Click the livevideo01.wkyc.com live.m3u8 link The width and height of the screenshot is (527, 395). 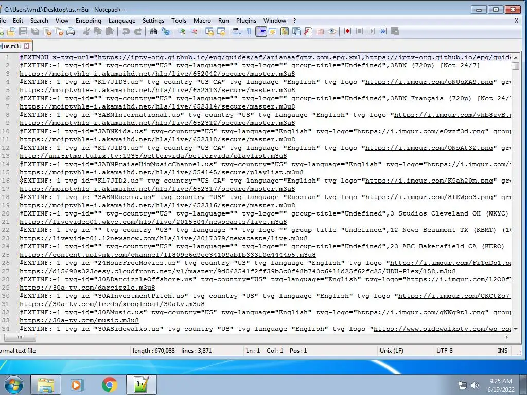point(153,222)
